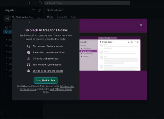This screenshot has height=119, width=164.
Task: Click the Acme Inc dropdown in preview
Action: point(85,42)
